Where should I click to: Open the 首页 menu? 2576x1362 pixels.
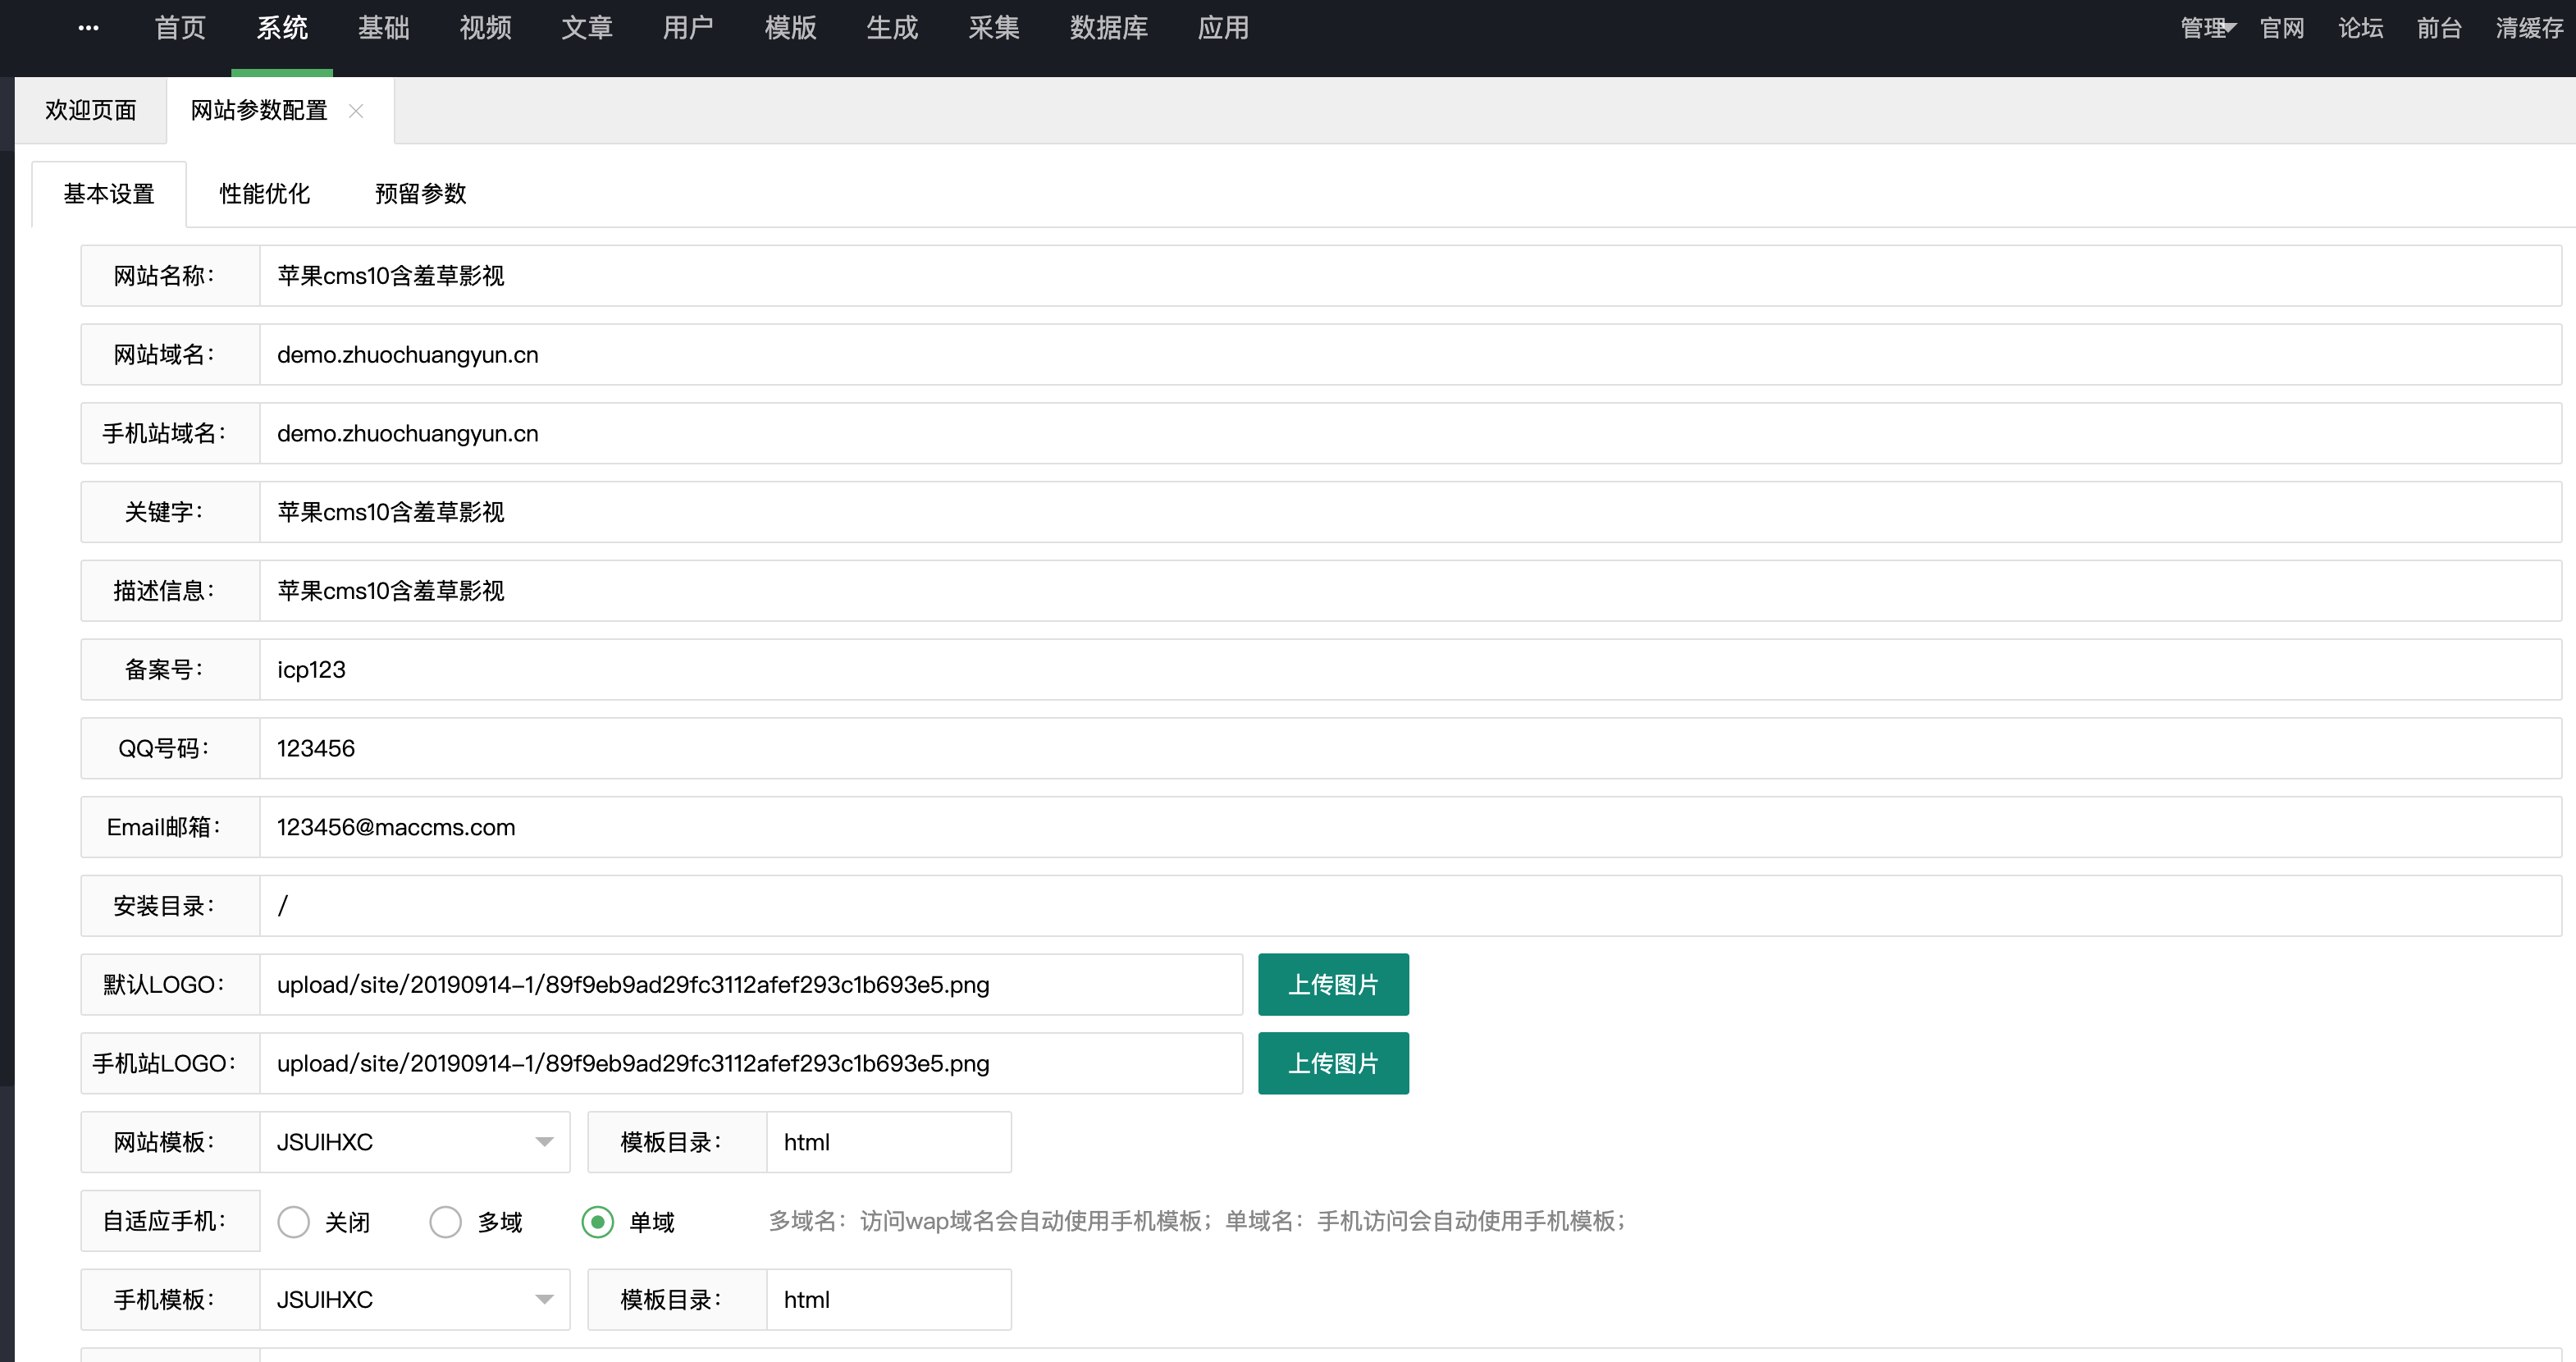pyautogui.click(x=180, y=28)
